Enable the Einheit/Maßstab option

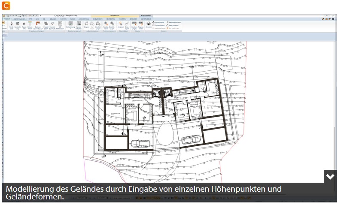point(158,25)
